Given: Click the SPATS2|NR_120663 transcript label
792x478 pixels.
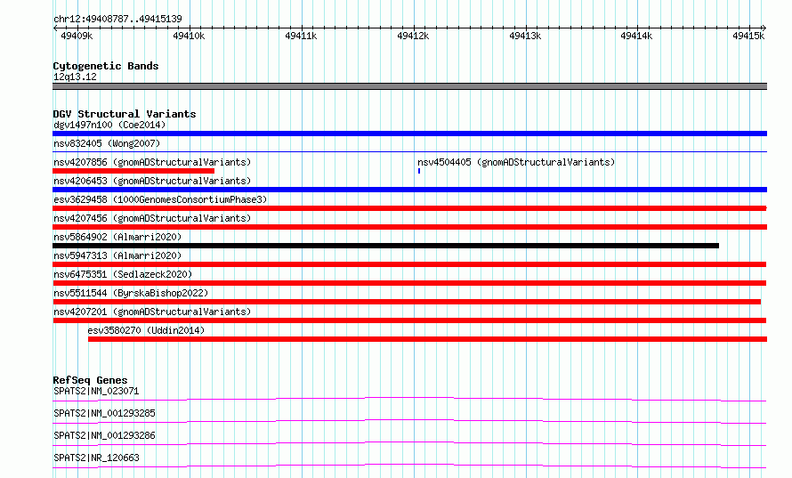Looking at the screenshot, I should (96, 458).
